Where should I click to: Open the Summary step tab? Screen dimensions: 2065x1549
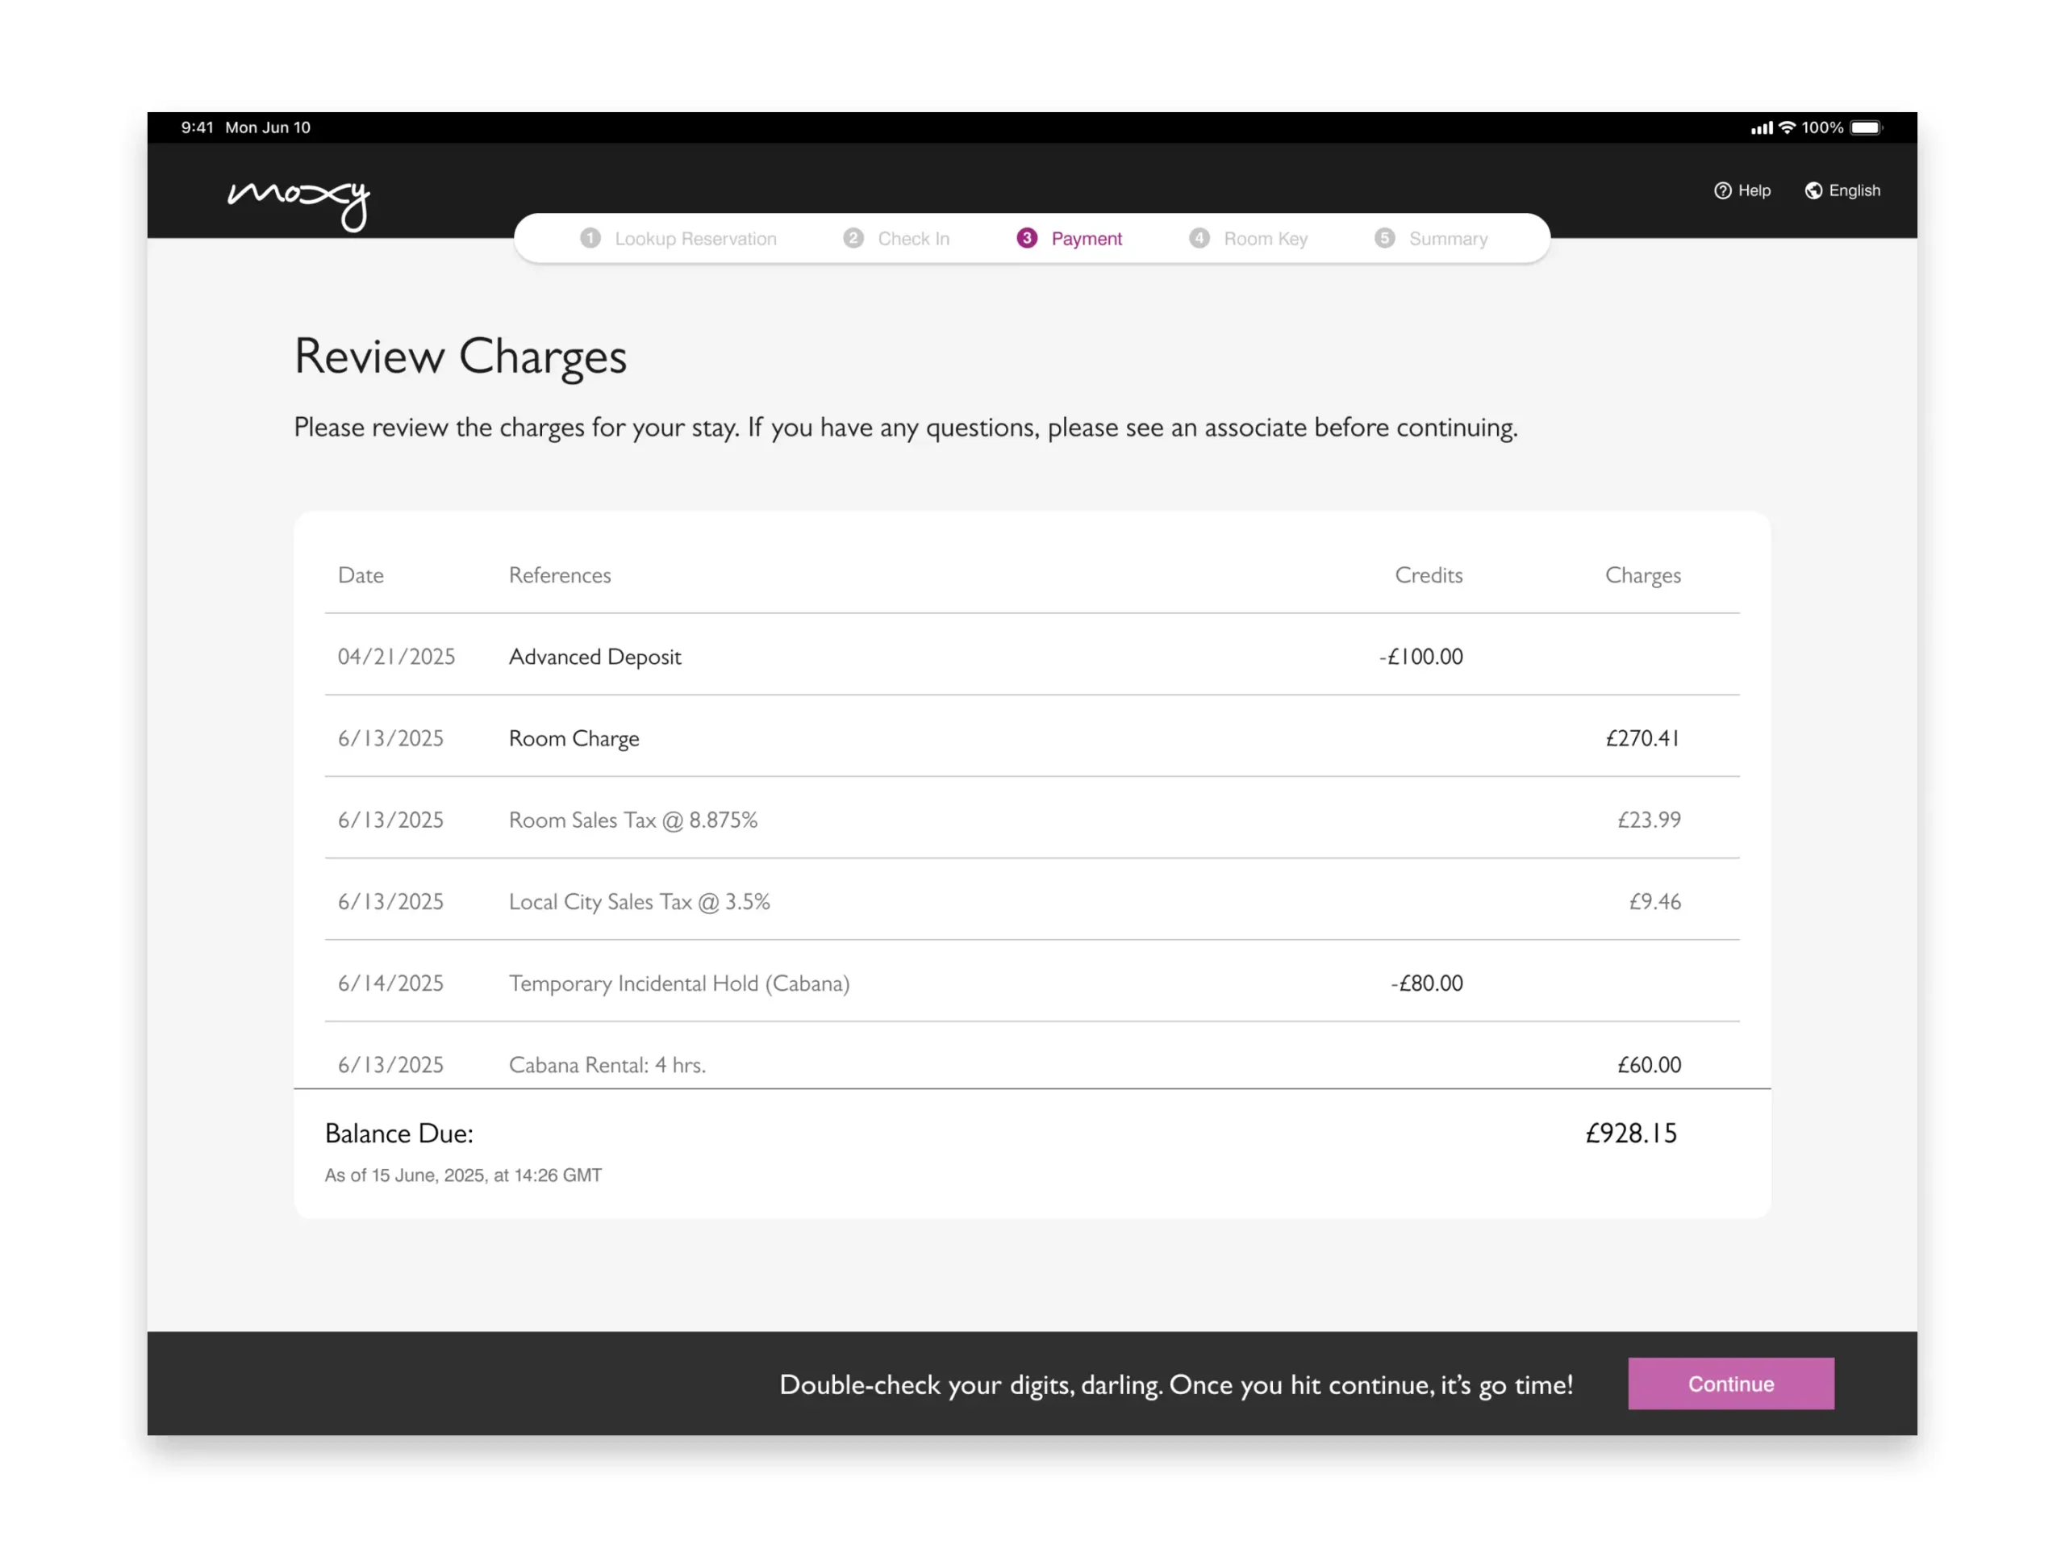tap(1448, 239)
